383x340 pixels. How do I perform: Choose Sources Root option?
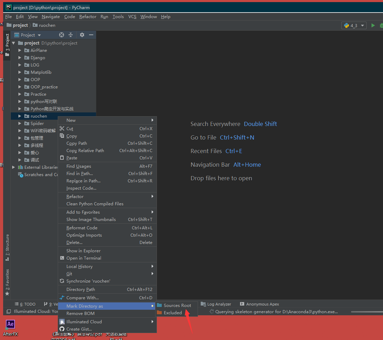click(176, 305)
